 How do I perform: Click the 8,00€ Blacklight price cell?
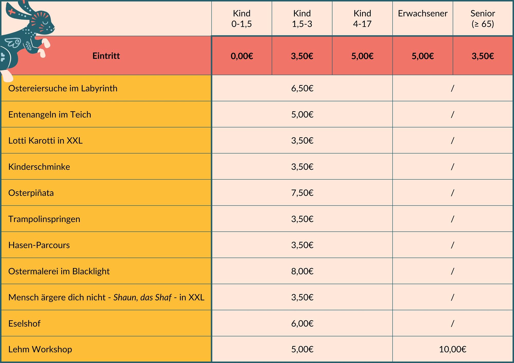[302, 271]
